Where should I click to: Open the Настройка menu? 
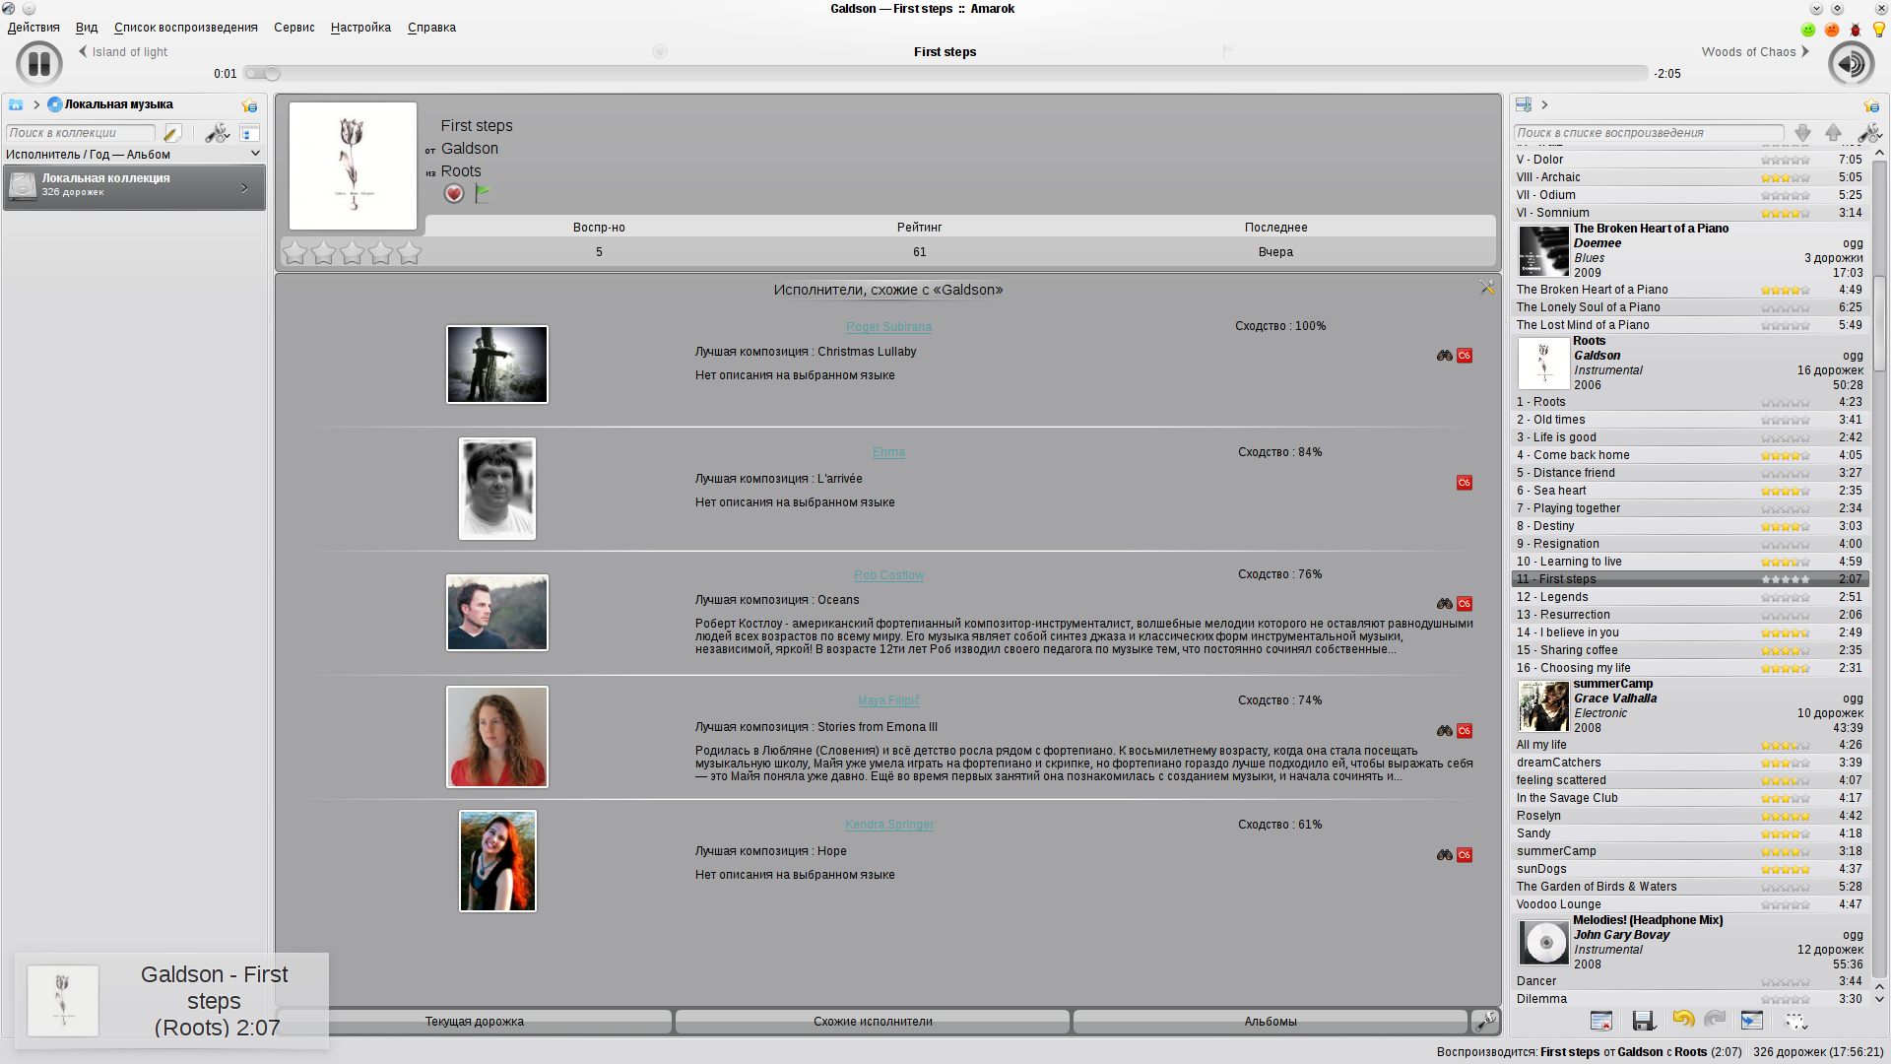[360, 28]
